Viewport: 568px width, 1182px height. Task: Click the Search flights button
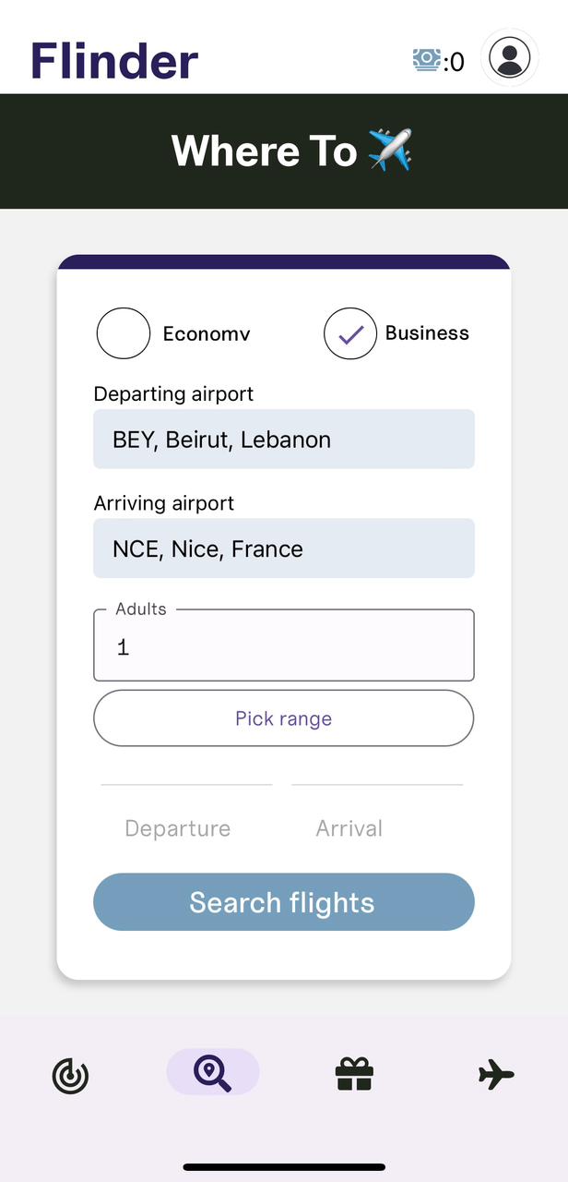pos(284,902)
